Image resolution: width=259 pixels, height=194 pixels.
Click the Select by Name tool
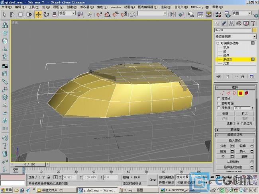click(x=12, y=14)
